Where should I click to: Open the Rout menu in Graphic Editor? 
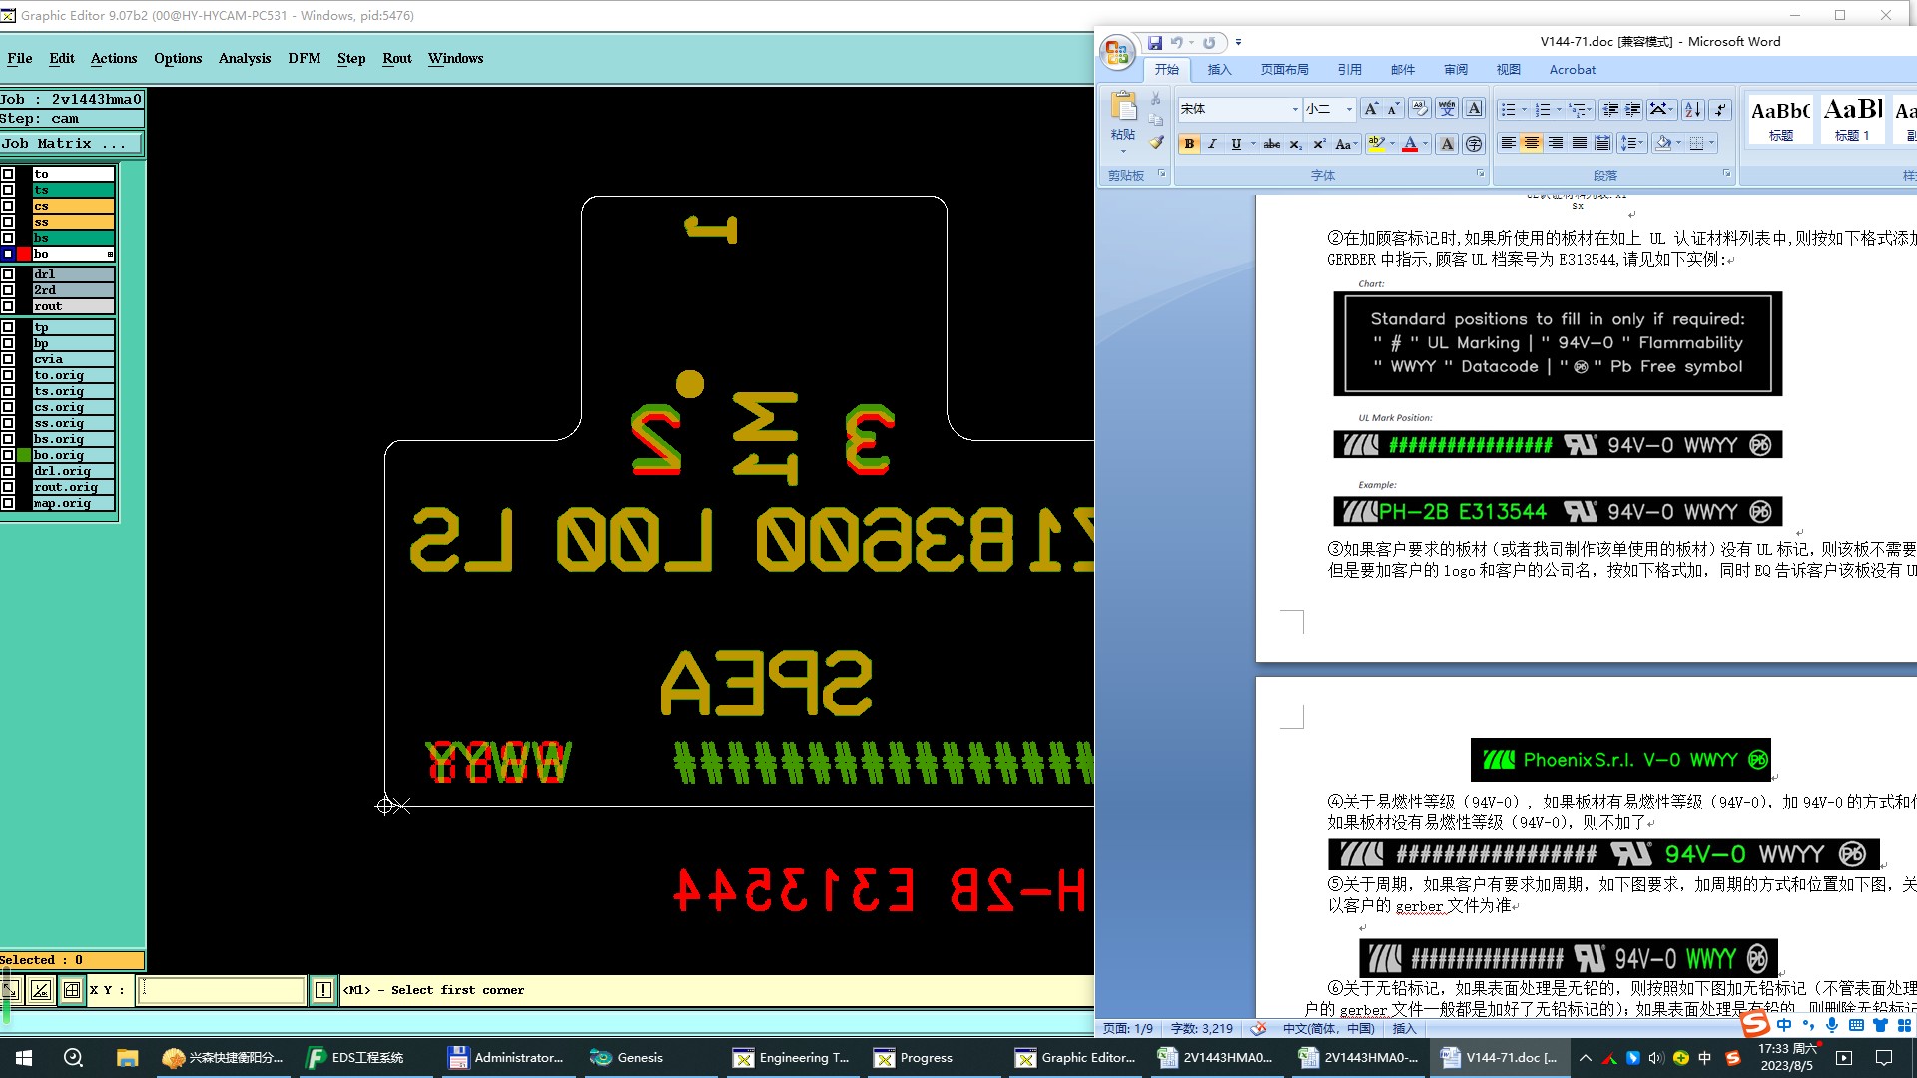click(x=397, y=58)
